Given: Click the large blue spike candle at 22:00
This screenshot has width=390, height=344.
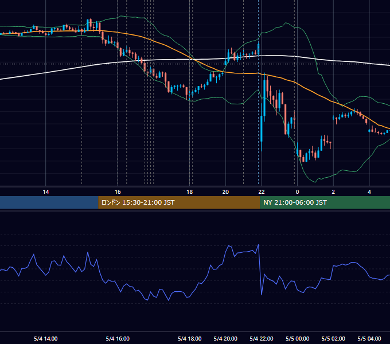Looking at the screenshot, I should (262, 129).
